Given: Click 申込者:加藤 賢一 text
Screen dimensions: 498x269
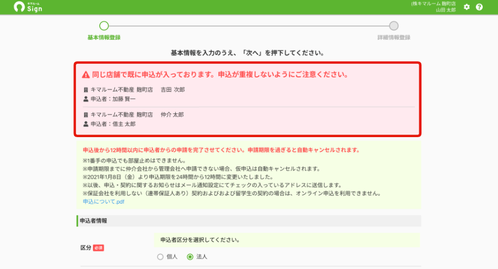Looking at the screenshot, I should (x=113, y=99).
